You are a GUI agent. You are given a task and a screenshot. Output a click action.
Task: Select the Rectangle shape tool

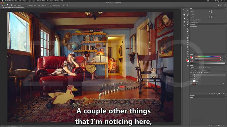[x=188, y=49]
